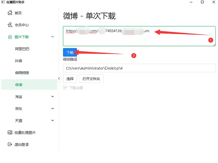Click the batch image processing icon
This screenshot has width=218, height=163.
point(10,132)
